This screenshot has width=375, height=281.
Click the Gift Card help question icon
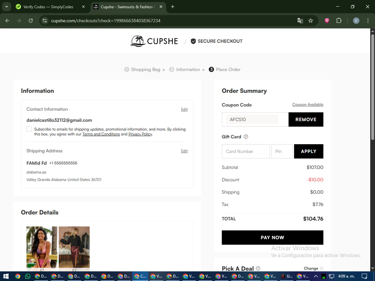pos(246,137)
